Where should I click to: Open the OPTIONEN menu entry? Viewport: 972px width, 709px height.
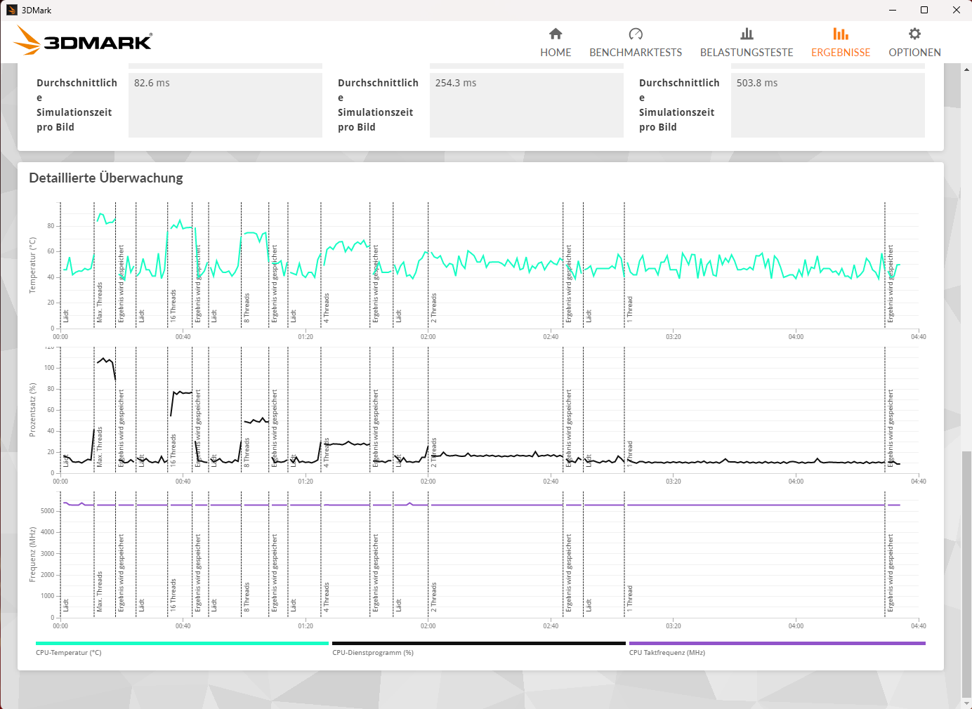pos(914,52)
